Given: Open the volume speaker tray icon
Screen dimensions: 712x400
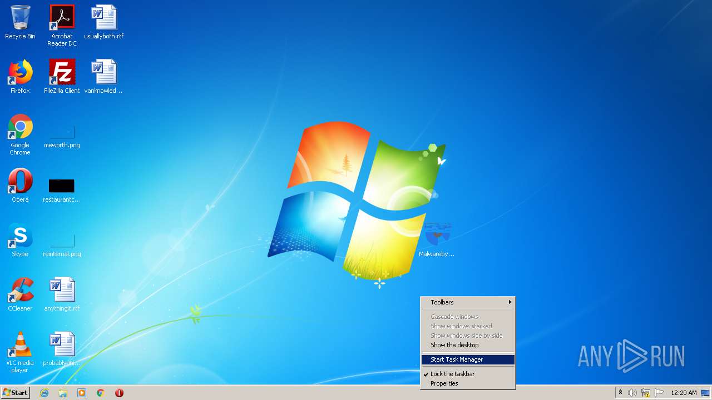Looking at the screenshot, I should (x=632, y=393).
